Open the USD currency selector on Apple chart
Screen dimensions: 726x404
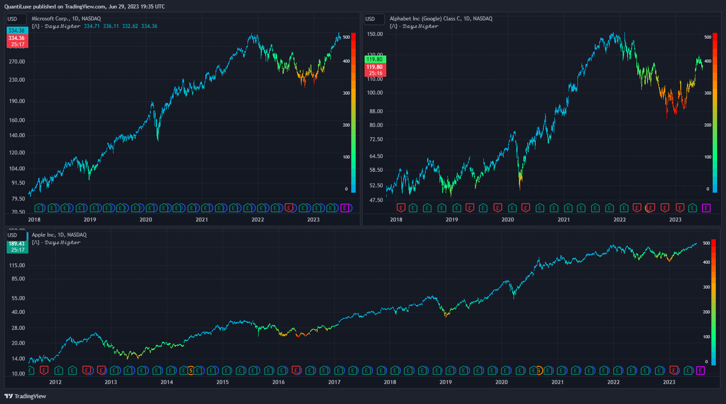click(x=16, y=235)
